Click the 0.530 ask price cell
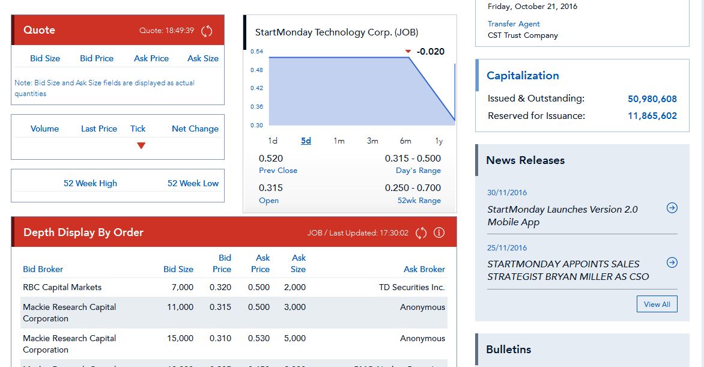704x367 pixels. [x=259, y=338]
